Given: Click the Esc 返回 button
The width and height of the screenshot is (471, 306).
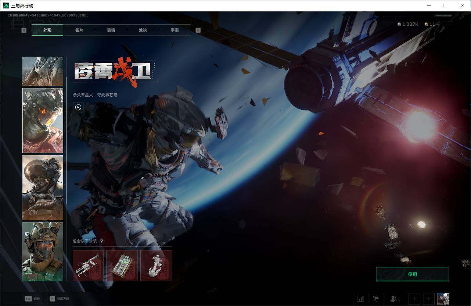Looking at the screenshot, I should (x=32, y=299).
